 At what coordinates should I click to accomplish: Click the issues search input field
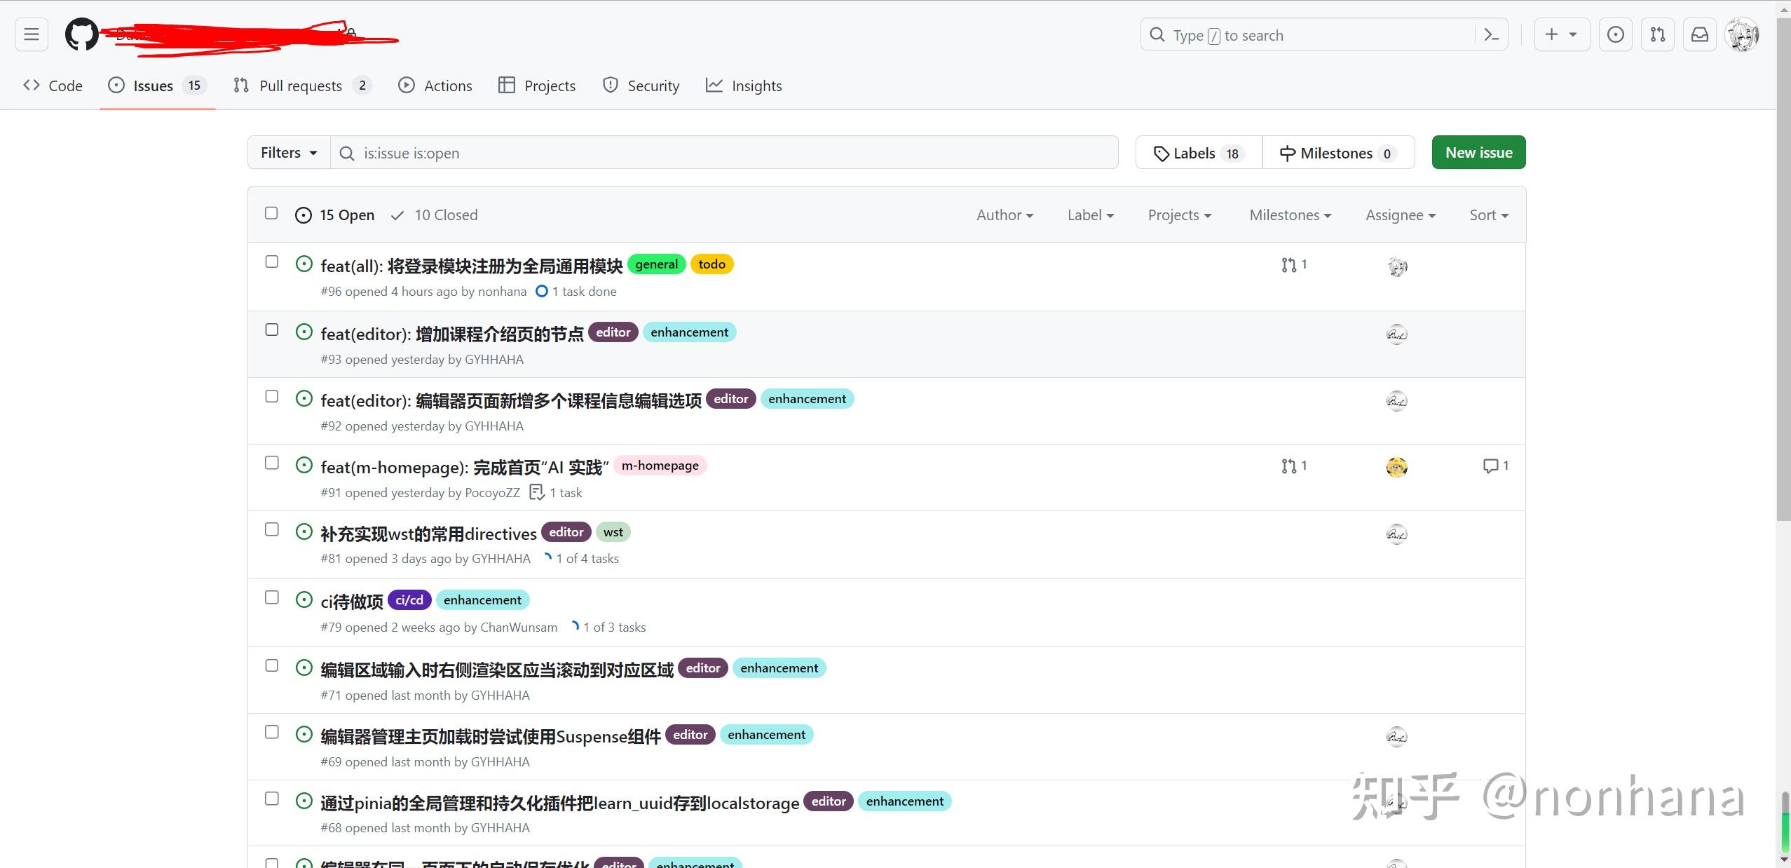click(x=701, y=152)
